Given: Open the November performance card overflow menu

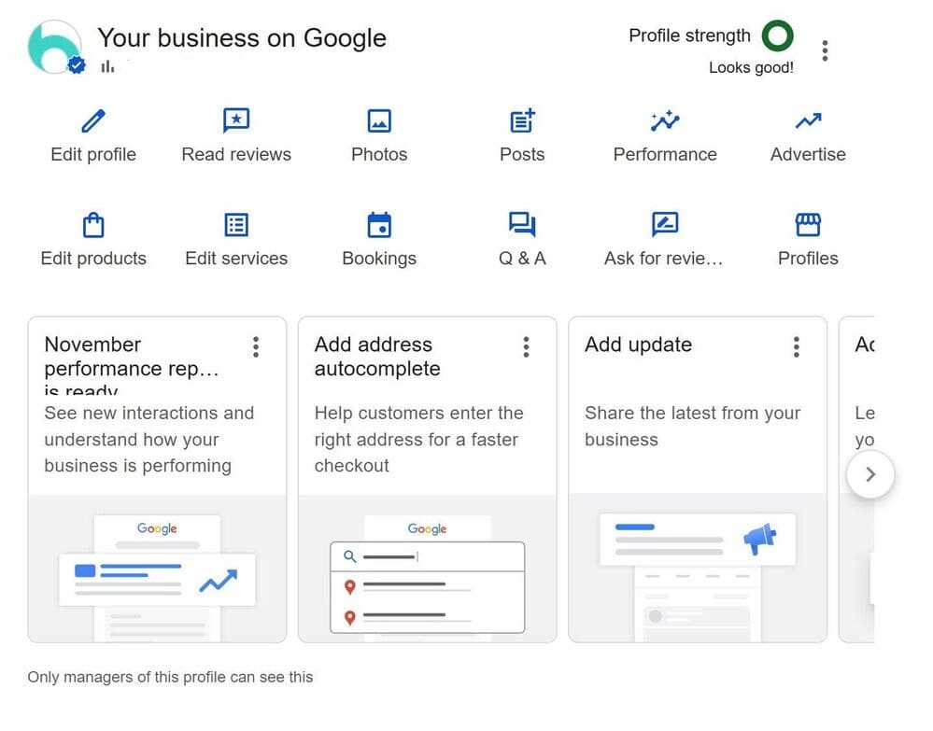Looking at the screenshot, I should (256, 346).
